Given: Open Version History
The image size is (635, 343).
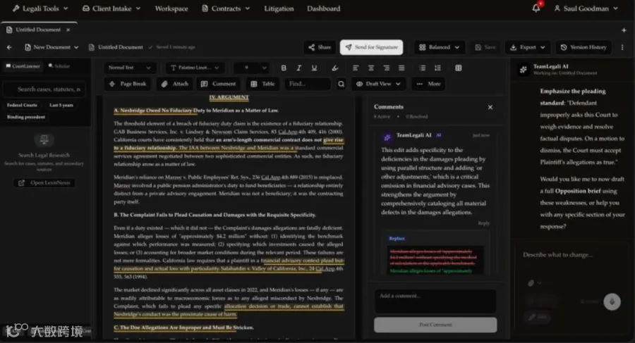Looking at the screenshot, I should click(x=583, y=47).
